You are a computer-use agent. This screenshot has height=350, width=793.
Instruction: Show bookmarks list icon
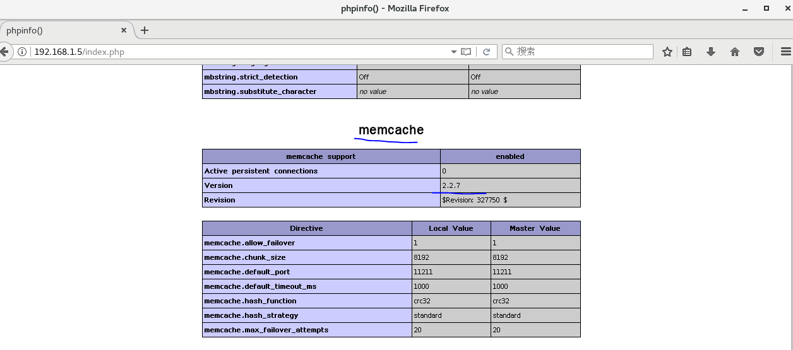(x=687, y=52)
